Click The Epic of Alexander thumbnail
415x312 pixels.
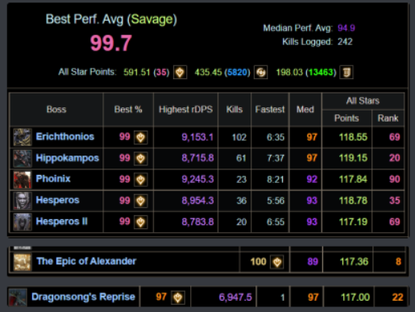pos(23,262)
